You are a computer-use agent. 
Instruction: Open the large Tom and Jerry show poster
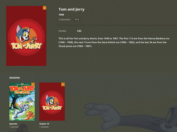tap(26, 36)
